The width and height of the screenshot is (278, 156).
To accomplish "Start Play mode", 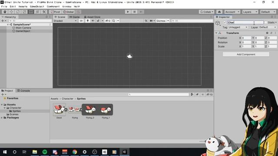I will [x=128, y=12].
